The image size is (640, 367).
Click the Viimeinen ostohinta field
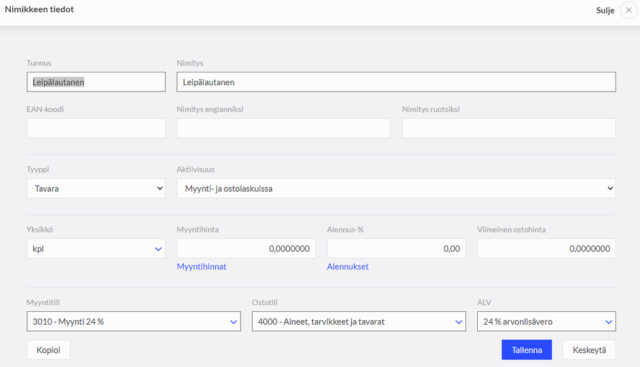coord(546,249)
